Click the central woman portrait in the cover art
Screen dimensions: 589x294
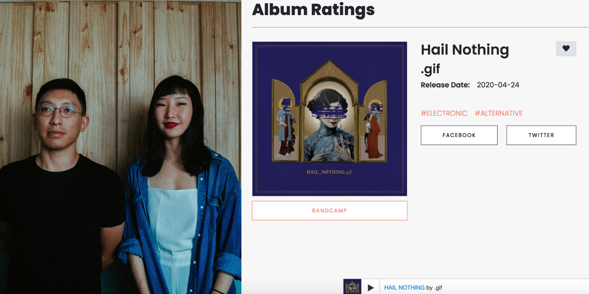(x=330, y=123)
